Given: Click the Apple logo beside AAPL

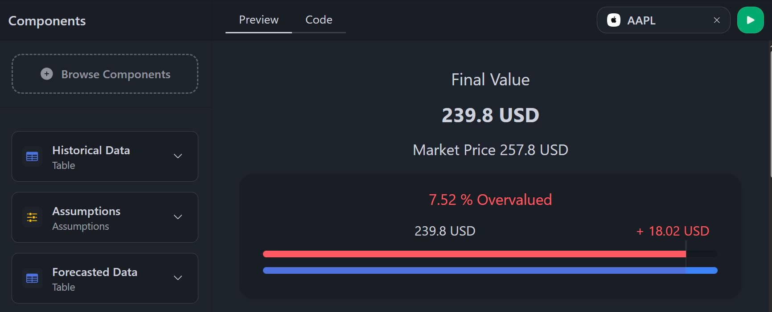Looking at the screenshot, I should click(x=614, y=20).
